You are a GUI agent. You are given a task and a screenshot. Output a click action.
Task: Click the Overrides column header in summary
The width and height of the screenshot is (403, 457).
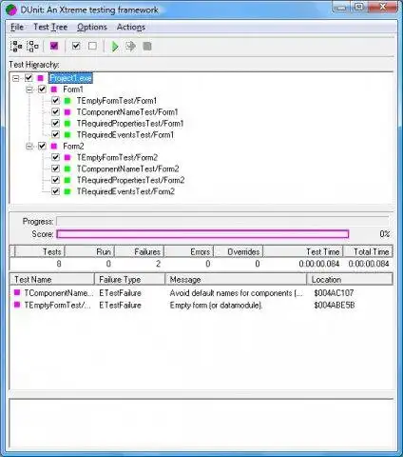(x=239, y=251)
